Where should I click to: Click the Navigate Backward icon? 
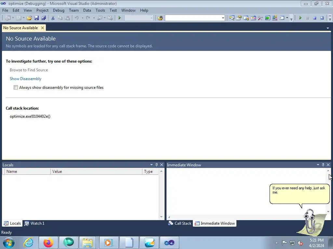(x=100, y=18)
